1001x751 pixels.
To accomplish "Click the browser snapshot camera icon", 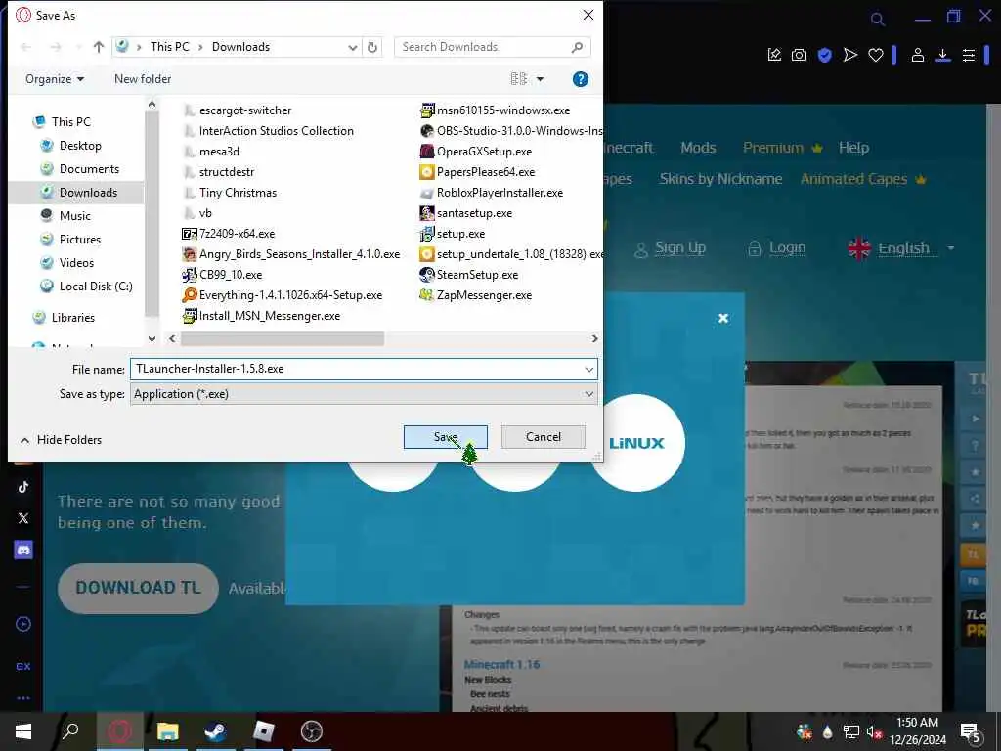I will pos(799,55).
